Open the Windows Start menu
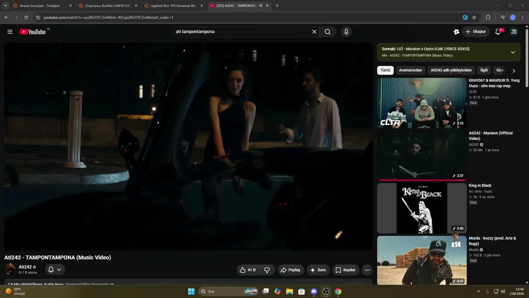529x298 pixels. (x=191, y=291)
